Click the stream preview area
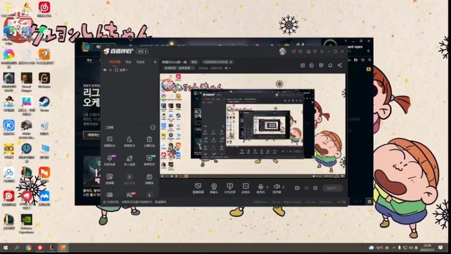The height and width of the screenshot is (254, 451). (x=253, y=125)
